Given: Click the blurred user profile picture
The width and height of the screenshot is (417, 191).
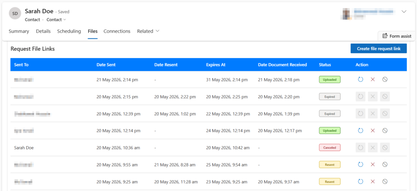Looking at the screenshot, I should (x=347, y=14).
